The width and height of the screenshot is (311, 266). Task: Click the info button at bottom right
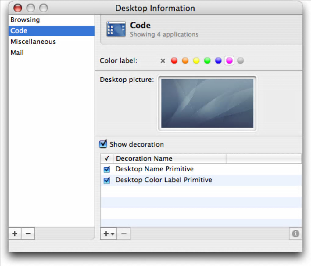point(295,233)
